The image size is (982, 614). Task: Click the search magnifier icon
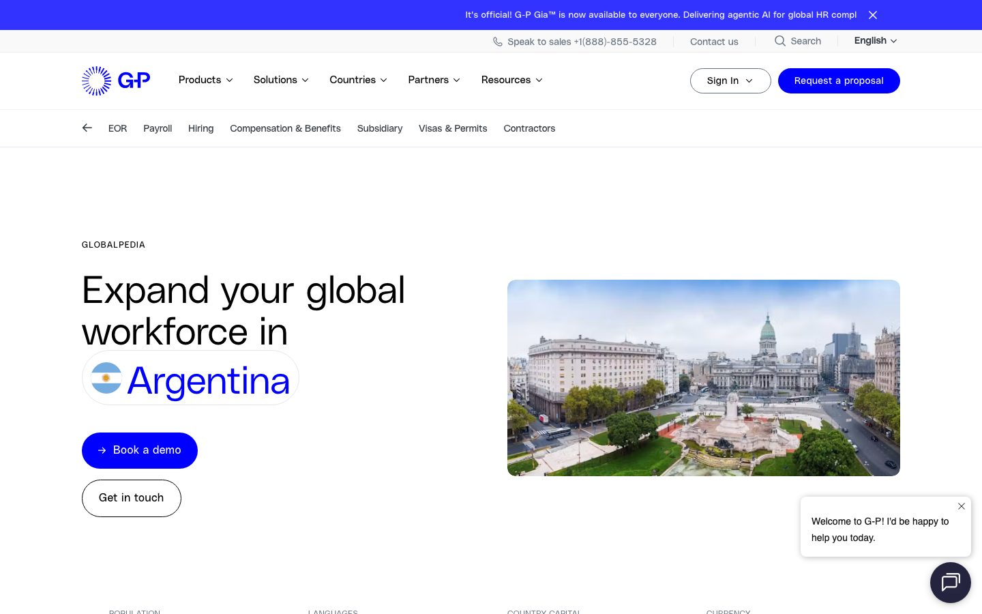[x=780, y=41]
